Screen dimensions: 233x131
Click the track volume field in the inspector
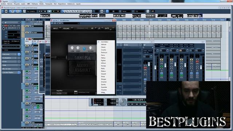click(14, 32)
